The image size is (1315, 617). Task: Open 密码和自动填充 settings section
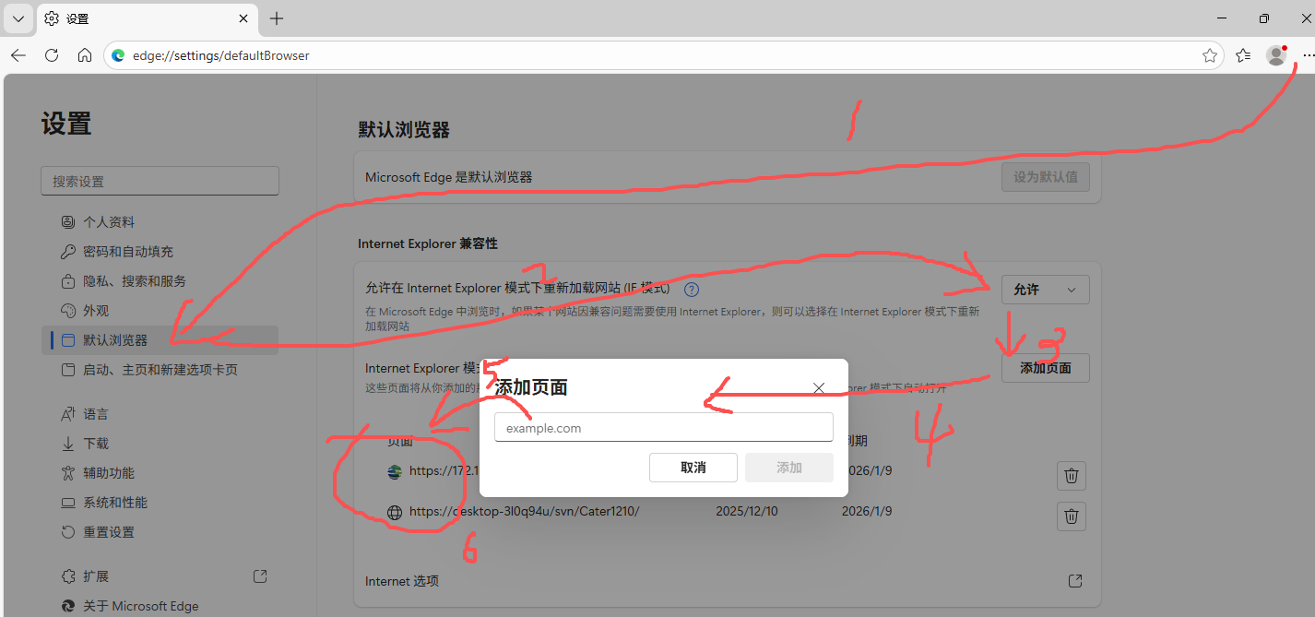[160, 252]
